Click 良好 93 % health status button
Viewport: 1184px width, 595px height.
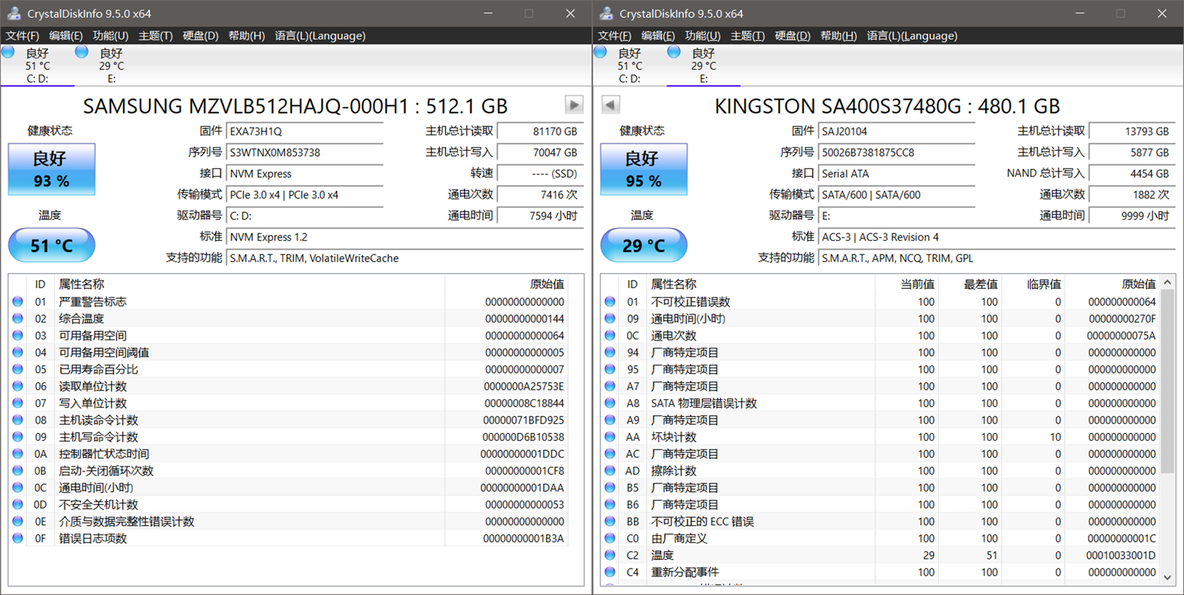[x=52, y=169]
